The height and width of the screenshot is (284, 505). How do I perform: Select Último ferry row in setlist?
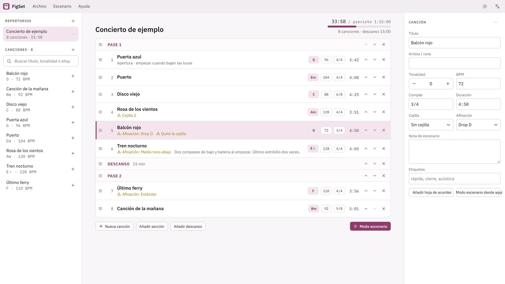[243, 191]
